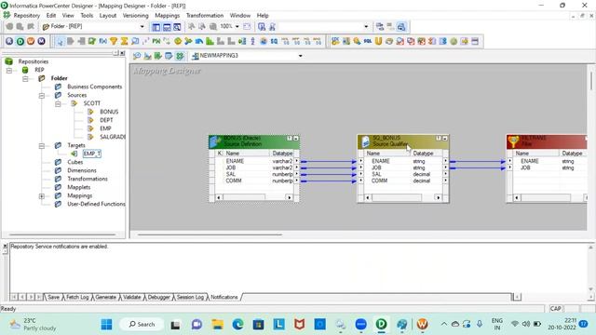Open the Target Designer tool icon

tap(147, 56)
